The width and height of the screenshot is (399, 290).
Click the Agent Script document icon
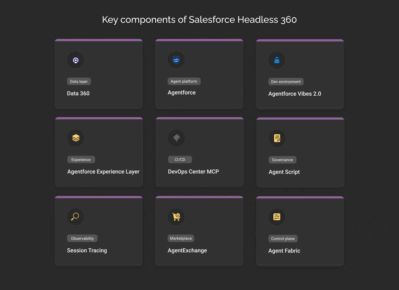pyautogui.click(x=277, y=138)
